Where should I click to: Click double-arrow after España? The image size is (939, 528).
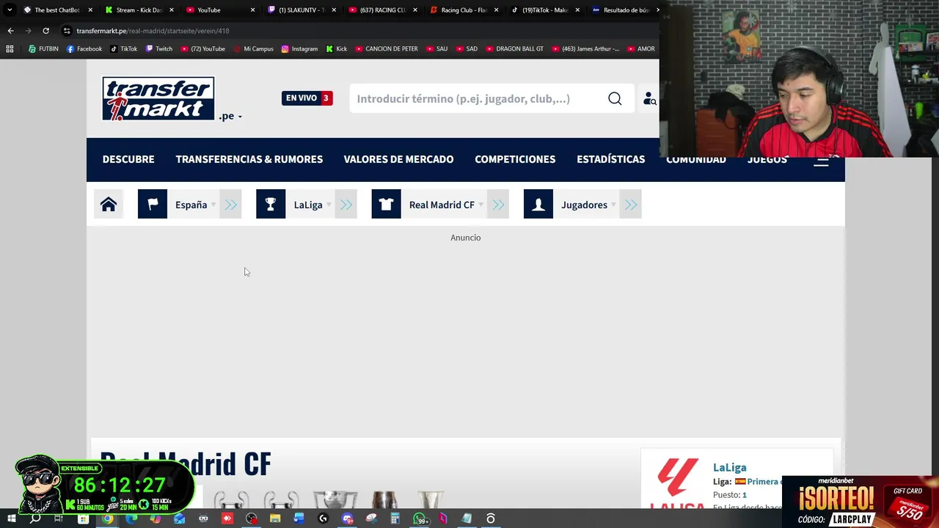tap(231, 205)
